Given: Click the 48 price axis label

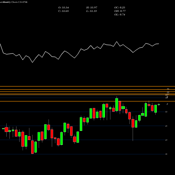Looking at the screenshot, I should click(166, 126).
